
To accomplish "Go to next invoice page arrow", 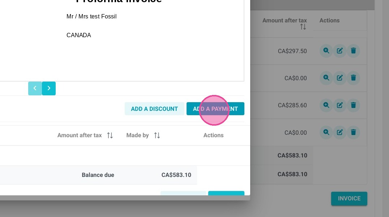I will tap(48, 88).
